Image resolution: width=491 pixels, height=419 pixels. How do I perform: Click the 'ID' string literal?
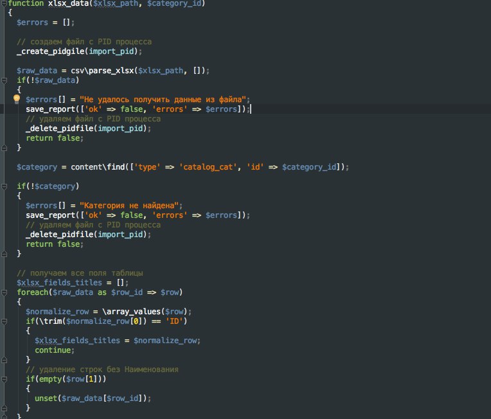(x=174, y=321)
